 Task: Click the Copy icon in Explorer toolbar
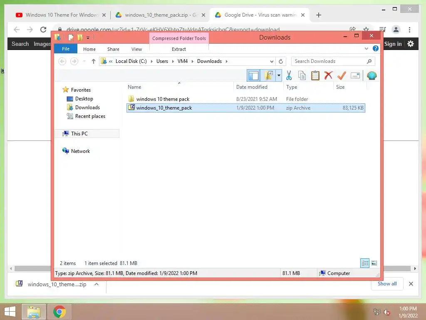[x=302, y=75]
